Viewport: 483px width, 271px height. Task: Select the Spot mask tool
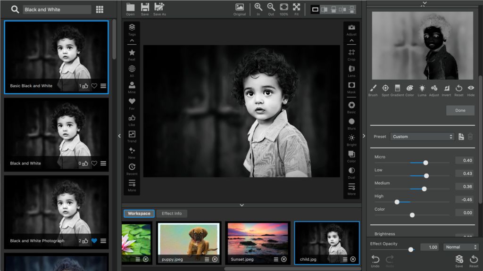(x=385, y=90)
